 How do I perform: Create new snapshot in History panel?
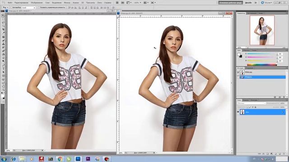(280, 97)
